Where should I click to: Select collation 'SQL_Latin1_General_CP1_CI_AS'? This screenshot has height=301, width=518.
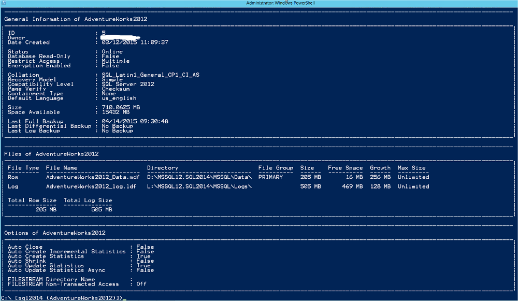tap(150, 75)
